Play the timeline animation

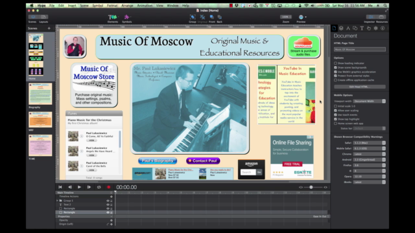(79, 187)
